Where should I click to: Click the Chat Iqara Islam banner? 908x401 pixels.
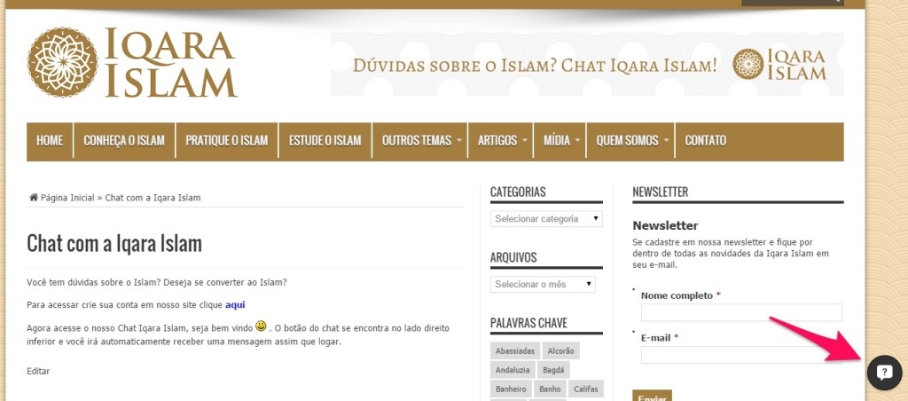coord(587,65)
